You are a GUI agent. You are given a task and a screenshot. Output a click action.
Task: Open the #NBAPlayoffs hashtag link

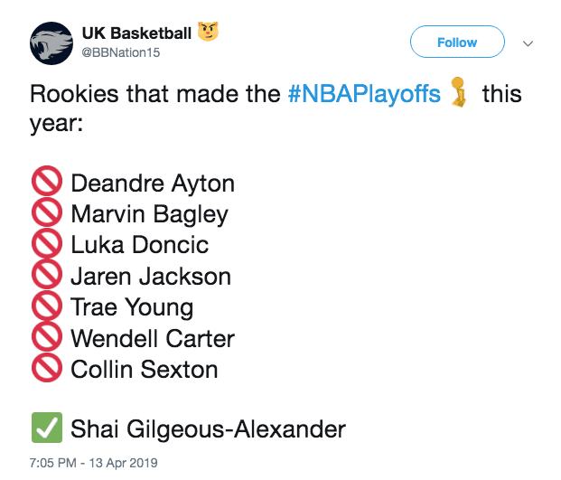click(x=364, y=94)
